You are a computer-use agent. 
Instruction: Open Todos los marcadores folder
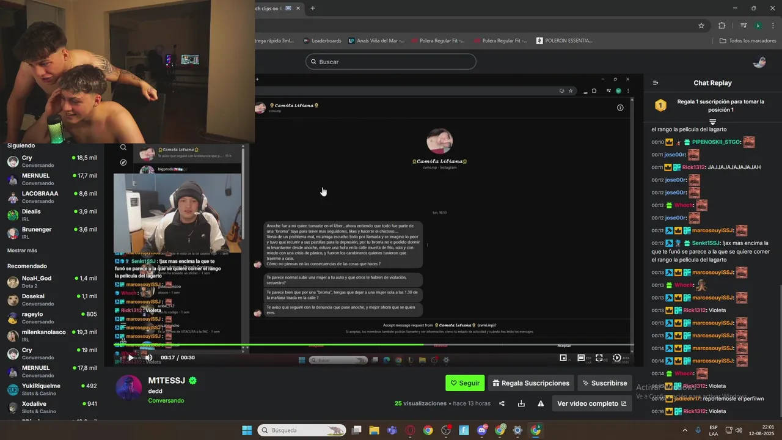[x=748, y=41]
